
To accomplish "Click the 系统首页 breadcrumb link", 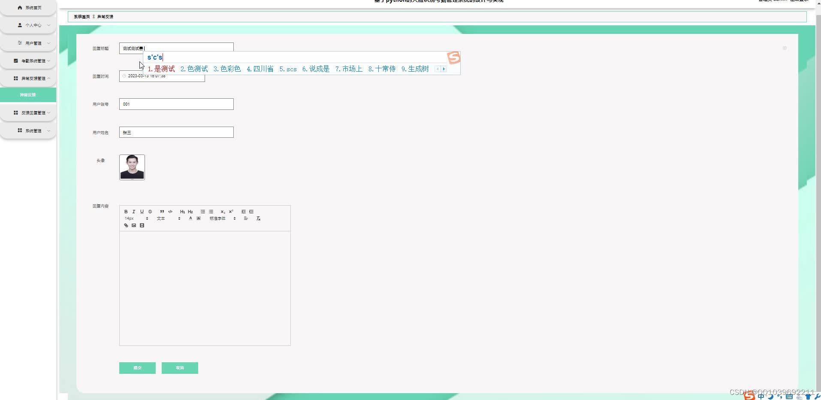I will pyautogui.click(x=82, y=17).
